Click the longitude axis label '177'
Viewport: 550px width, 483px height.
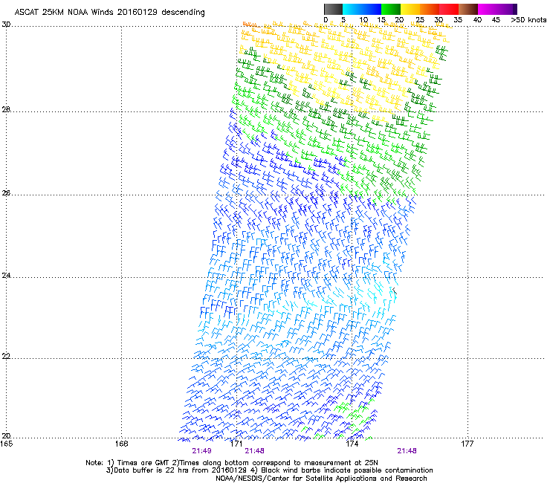tap(467, 444)
